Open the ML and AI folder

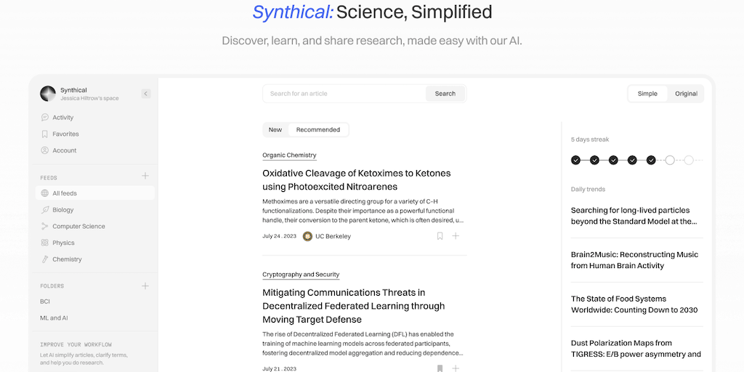(54, 318)
